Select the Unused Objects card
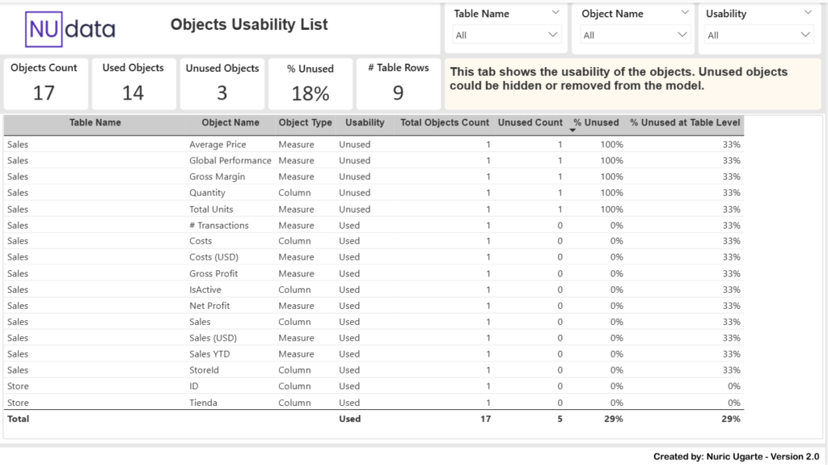 pyautogui.click(x=222, y=83)
